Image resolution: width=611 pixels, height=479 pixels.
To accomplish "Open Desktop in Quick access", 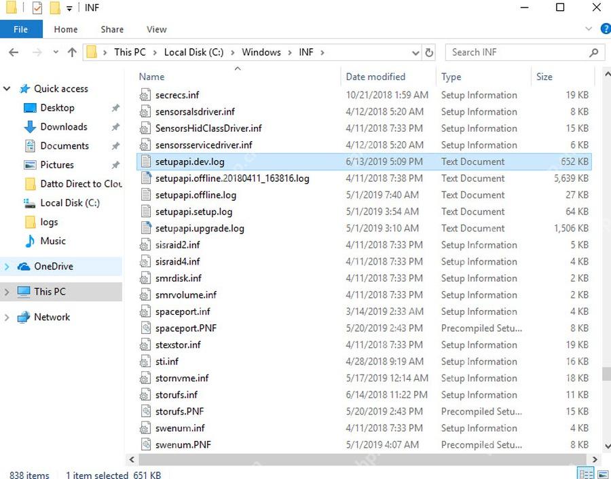I will click(x=57, y=108).
